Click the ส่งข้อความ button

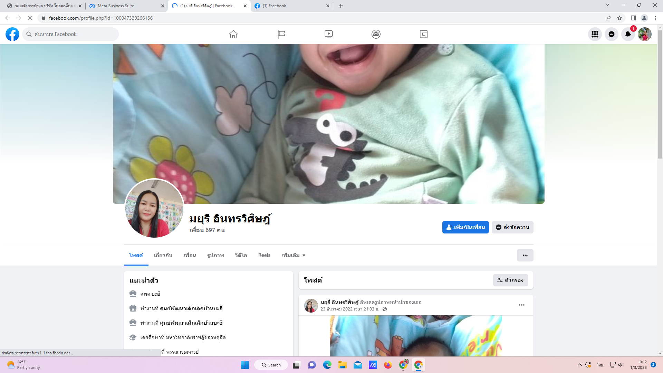[x=512, y=227]
